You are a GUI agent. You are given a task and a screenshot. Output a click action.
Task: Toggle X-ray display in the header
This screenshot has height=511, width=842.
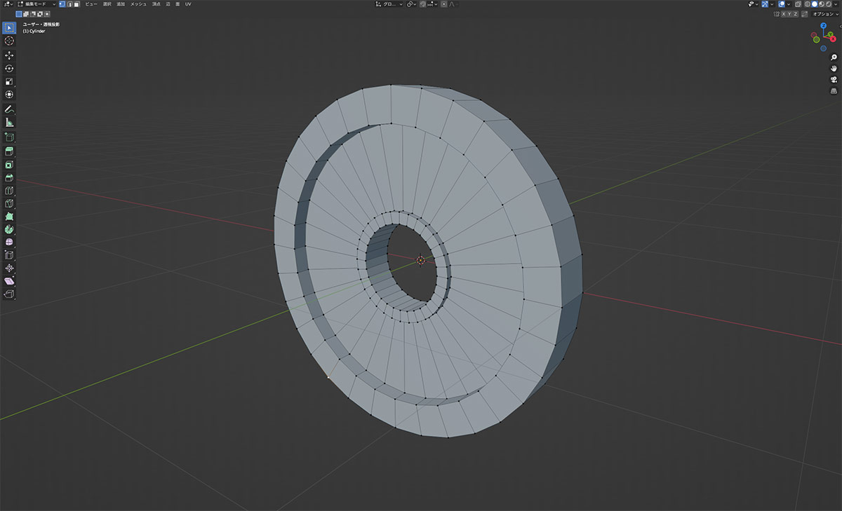798,4
